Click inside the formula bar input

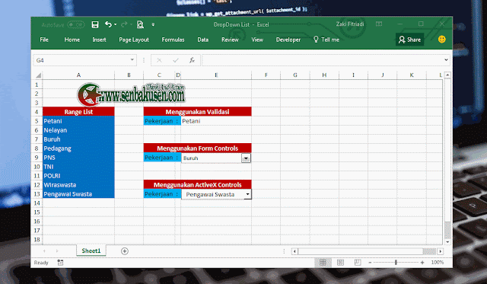pos(322,60)
